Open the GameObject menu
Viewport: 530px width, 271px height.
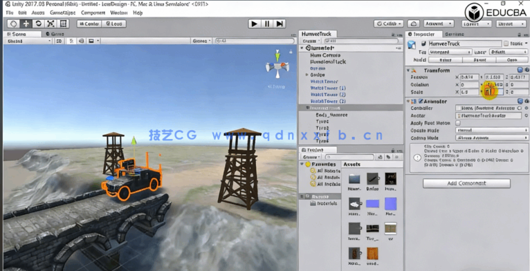pyautogui.click(x=62, y=12)
